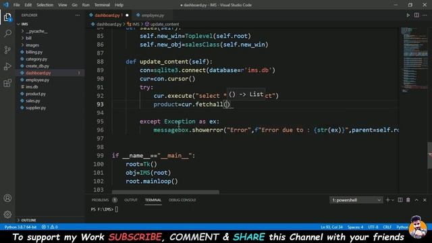
Task: Switch to the Terminal panel tab
Action: click(x=153, y=200)
